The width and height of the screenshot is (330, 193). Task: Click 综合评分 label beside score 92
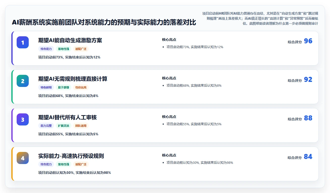point(295,81)
